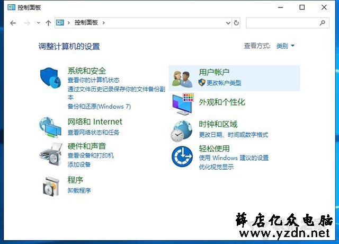Expand the address bar history dropdown

coord(228,23)
